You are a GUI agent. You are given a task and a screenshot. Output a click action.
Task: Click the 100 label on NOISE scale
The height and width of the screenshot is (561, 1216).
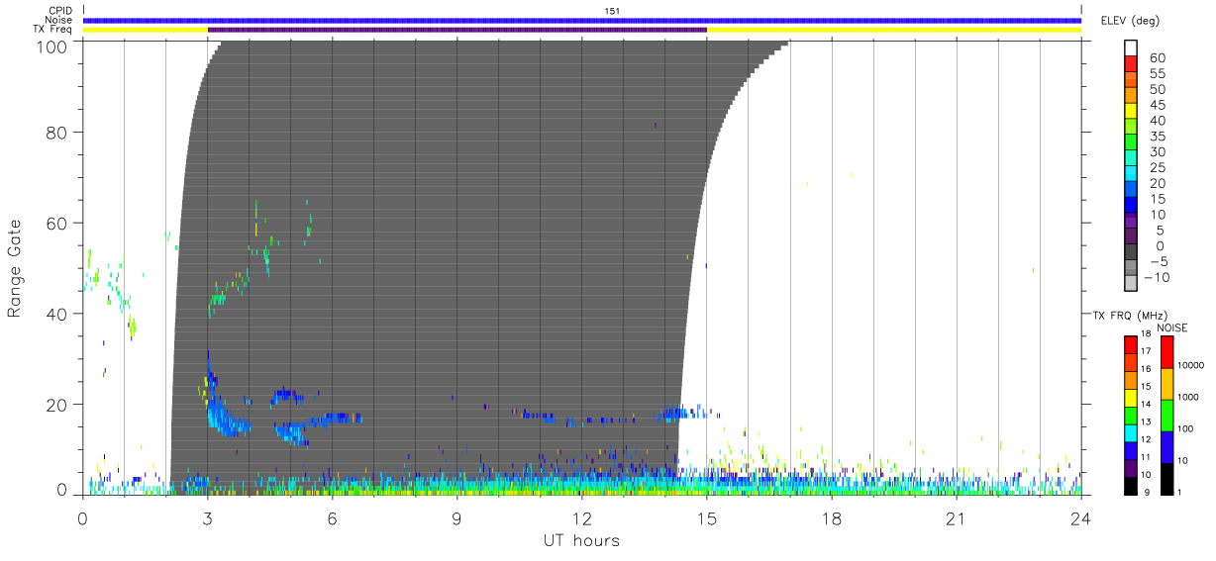click(1186, 428)
